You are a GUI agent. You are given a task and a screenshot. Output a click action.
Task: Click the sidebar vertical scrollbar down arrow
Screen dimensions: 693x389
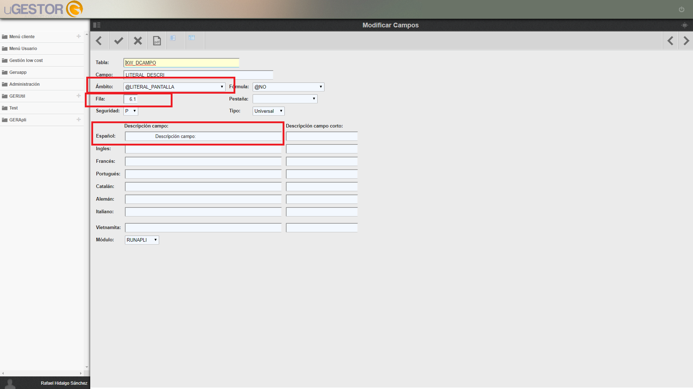click(x=87, y=367)
